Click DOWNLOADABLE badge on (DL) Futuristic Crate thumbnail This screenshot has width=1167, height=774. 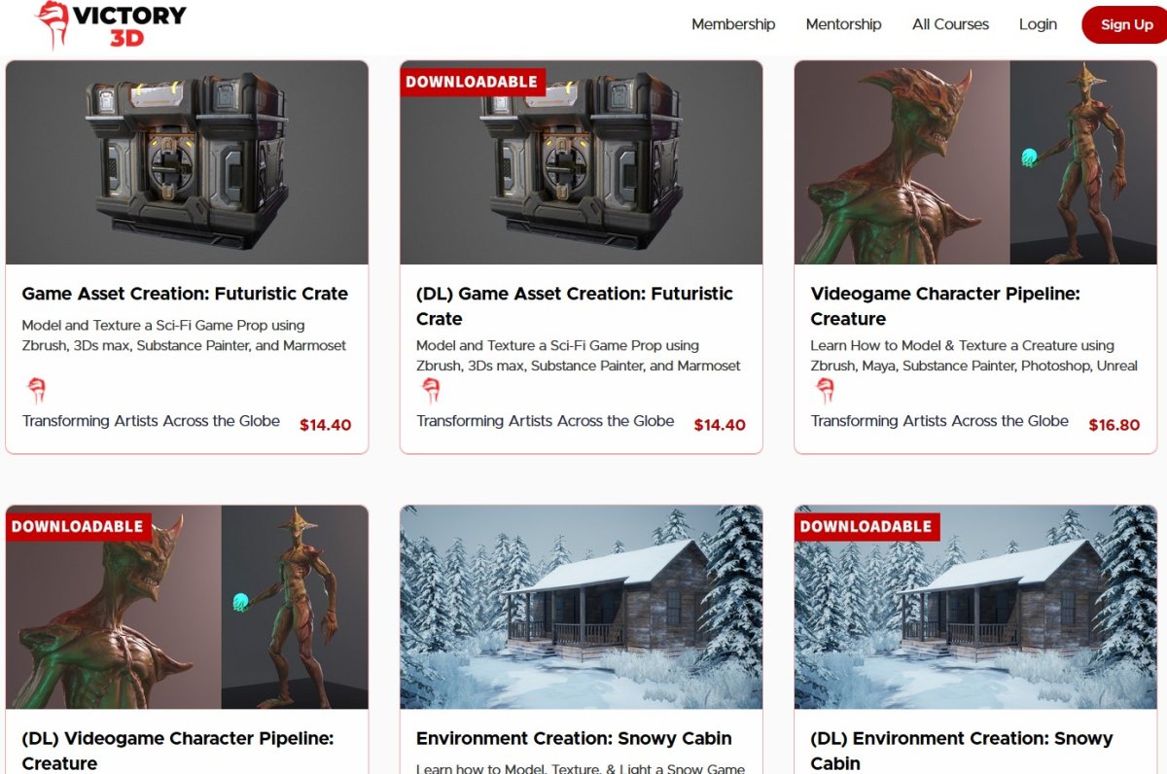[x=473, y=82]
